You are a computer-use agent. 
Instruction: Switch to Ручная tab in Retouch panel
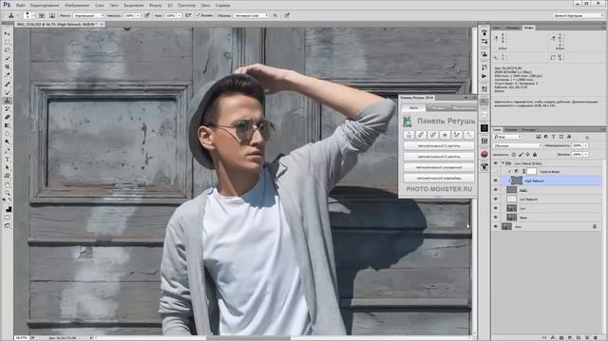(439, 107)
